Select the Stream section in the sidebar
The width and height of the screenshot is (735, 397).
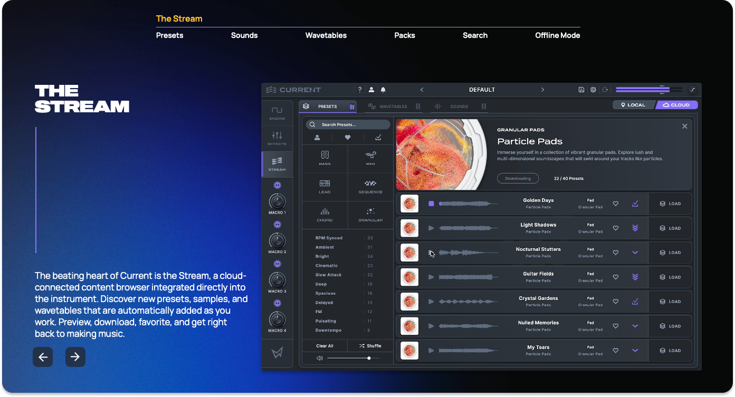(x=277, y=164)
